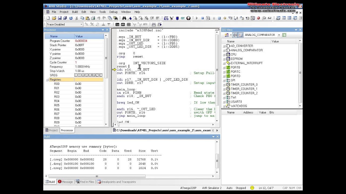Switch to the Message tab
The image size is (346, 194).
tap(65, 182)
